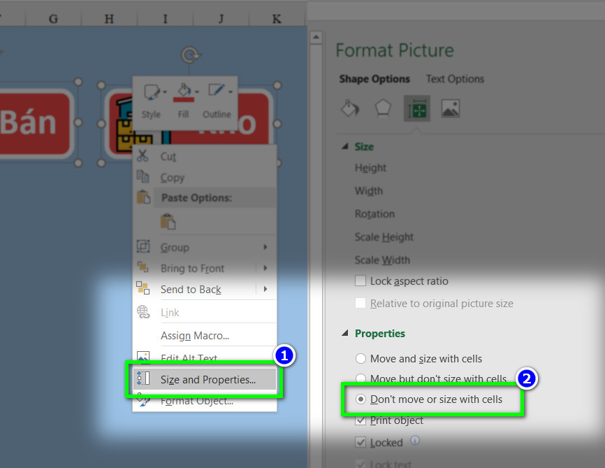Select column G header

point(53,19)
